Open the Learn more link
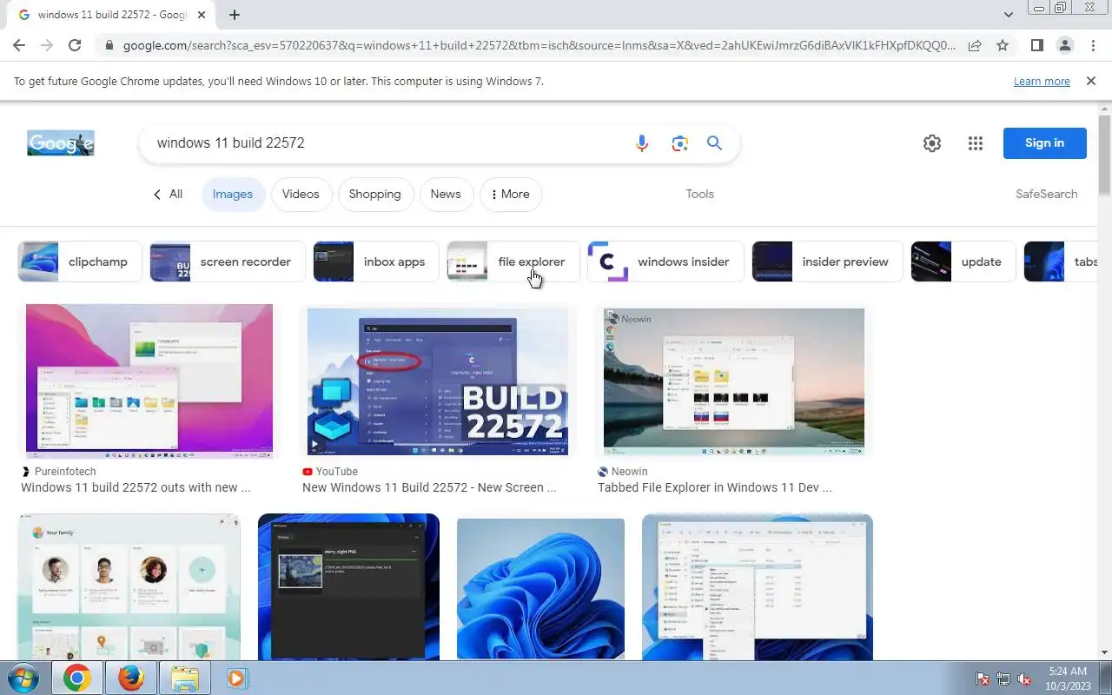The height and width of the screenshot is (695, 1112). click(x=1042, y=82)
